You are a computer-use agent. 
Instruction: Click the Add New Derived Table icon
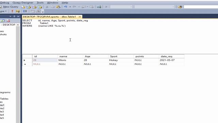click(38, 11)
